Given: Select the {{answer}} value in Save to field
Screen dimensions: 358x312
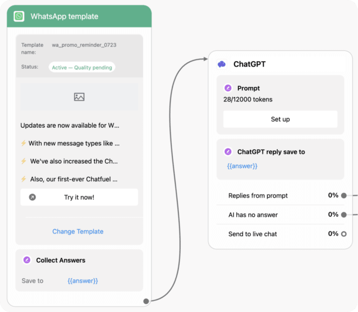Looking at the screenshot, I should tap(83, 281).
